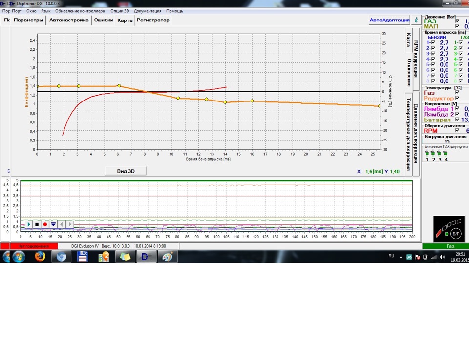Toggle the Редуктор temperature checkbox
469x343 pixels.
457,98
